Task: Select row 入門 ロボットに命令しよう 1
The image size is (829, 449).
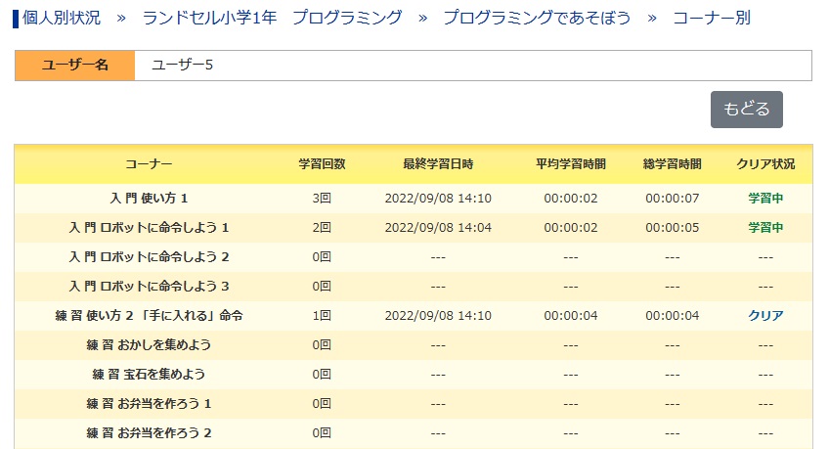Action: tap(414, 228)
